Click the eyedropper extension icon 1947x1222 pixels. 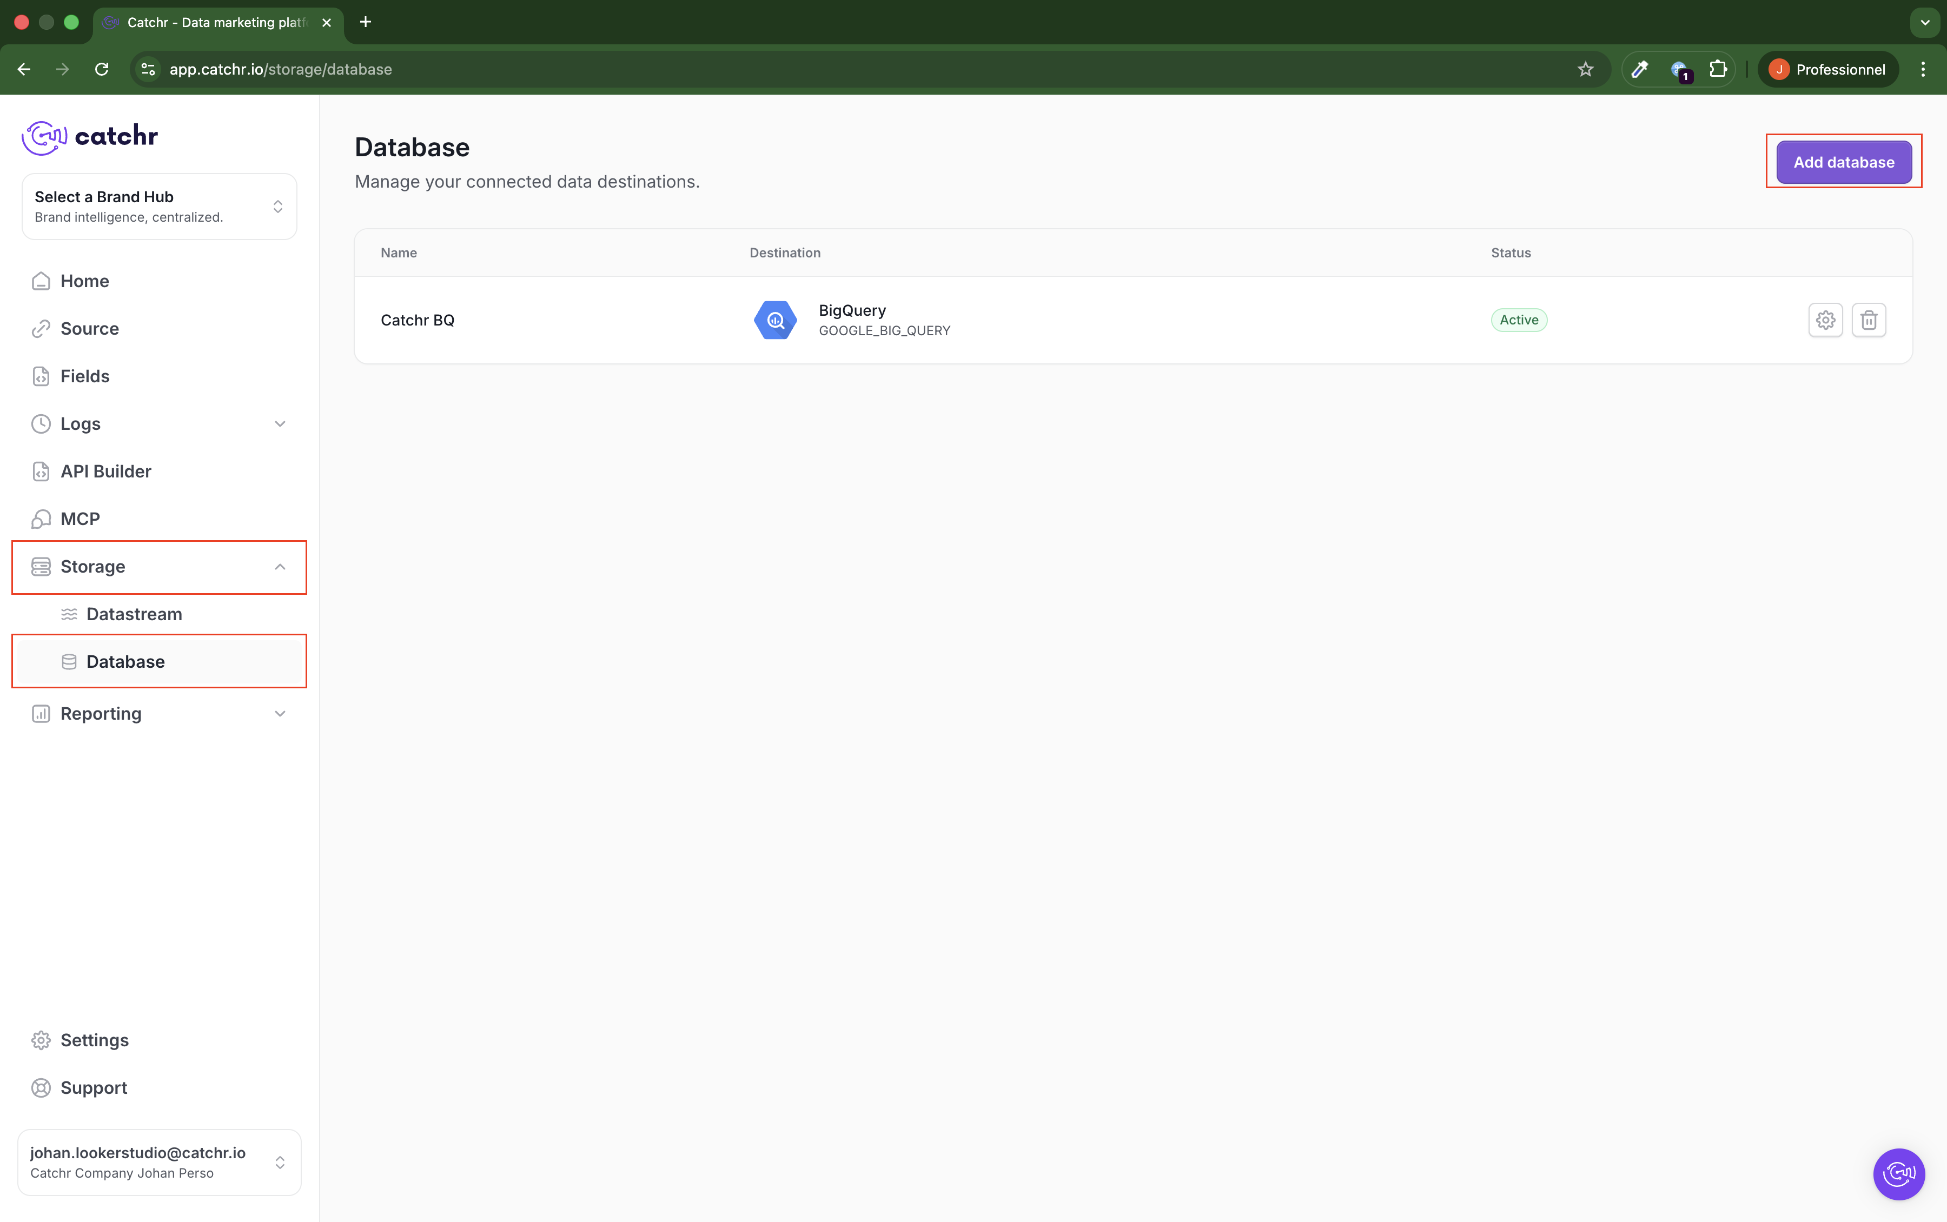pyautogui.click(x=1640, y=70)
